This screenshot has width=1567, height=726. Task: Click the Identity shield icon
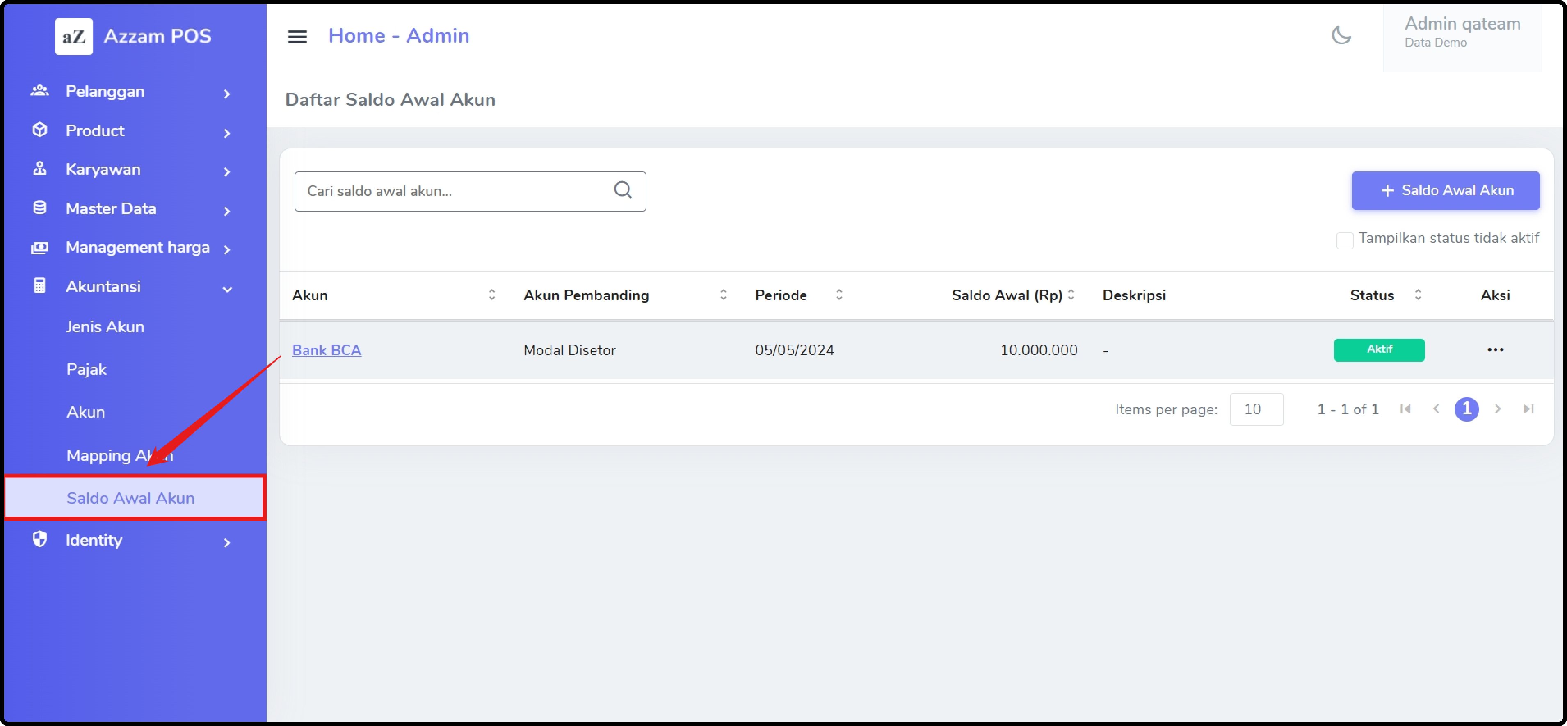point(39,539)
